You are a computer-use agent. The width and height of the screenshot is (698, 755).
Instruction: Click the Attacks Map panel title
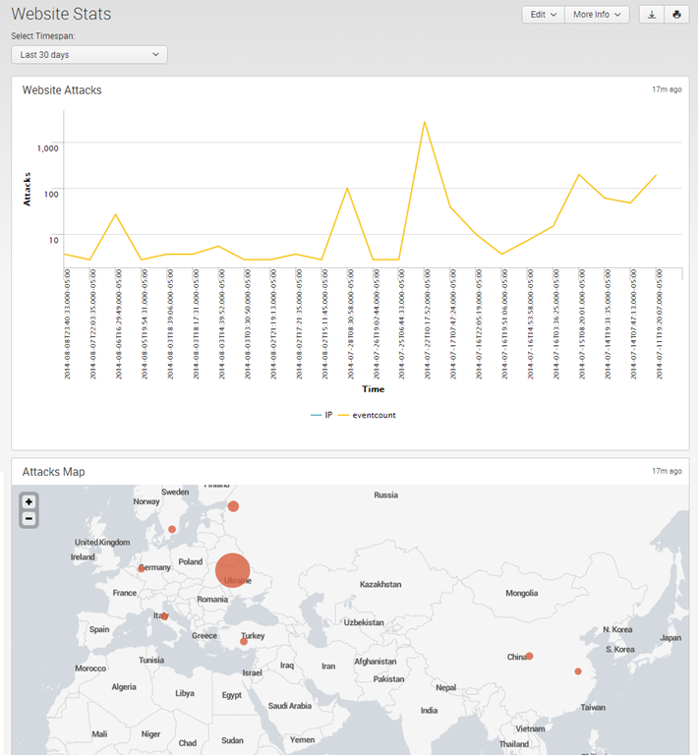pyautogui.click(x=53, y=472)
